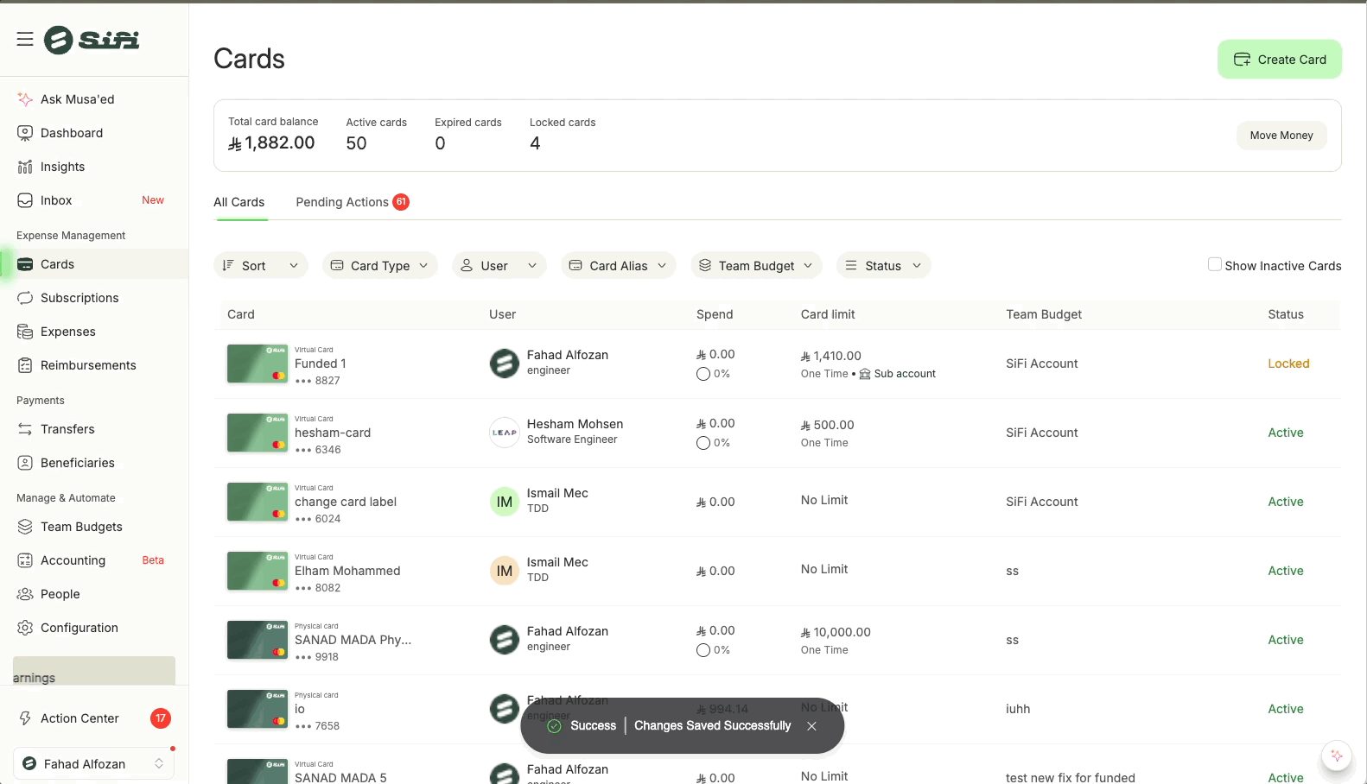Open the Inbox sidebar icon
Screen dimensions: 1367x784
[25, 200]
